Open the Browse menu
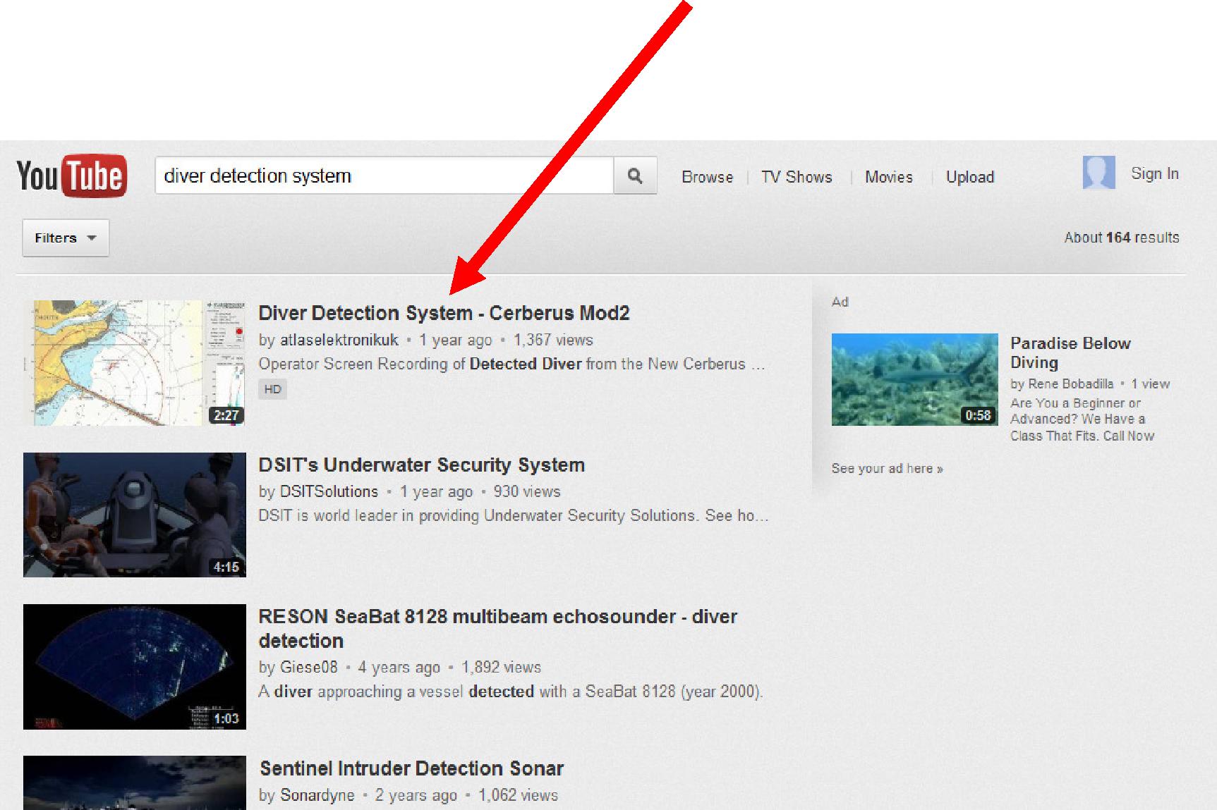The height and width of the screenshot is (810, 1217). [x=707, y=177]
